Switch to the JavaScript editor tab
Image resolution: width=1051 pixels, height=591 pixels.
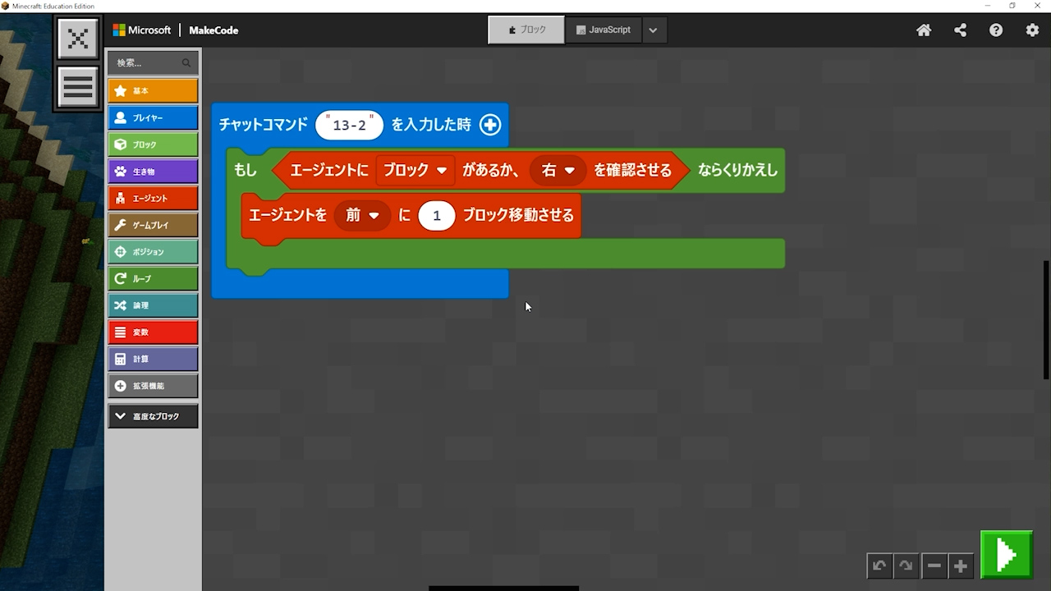pyautogui.click(x=603, y=30)
